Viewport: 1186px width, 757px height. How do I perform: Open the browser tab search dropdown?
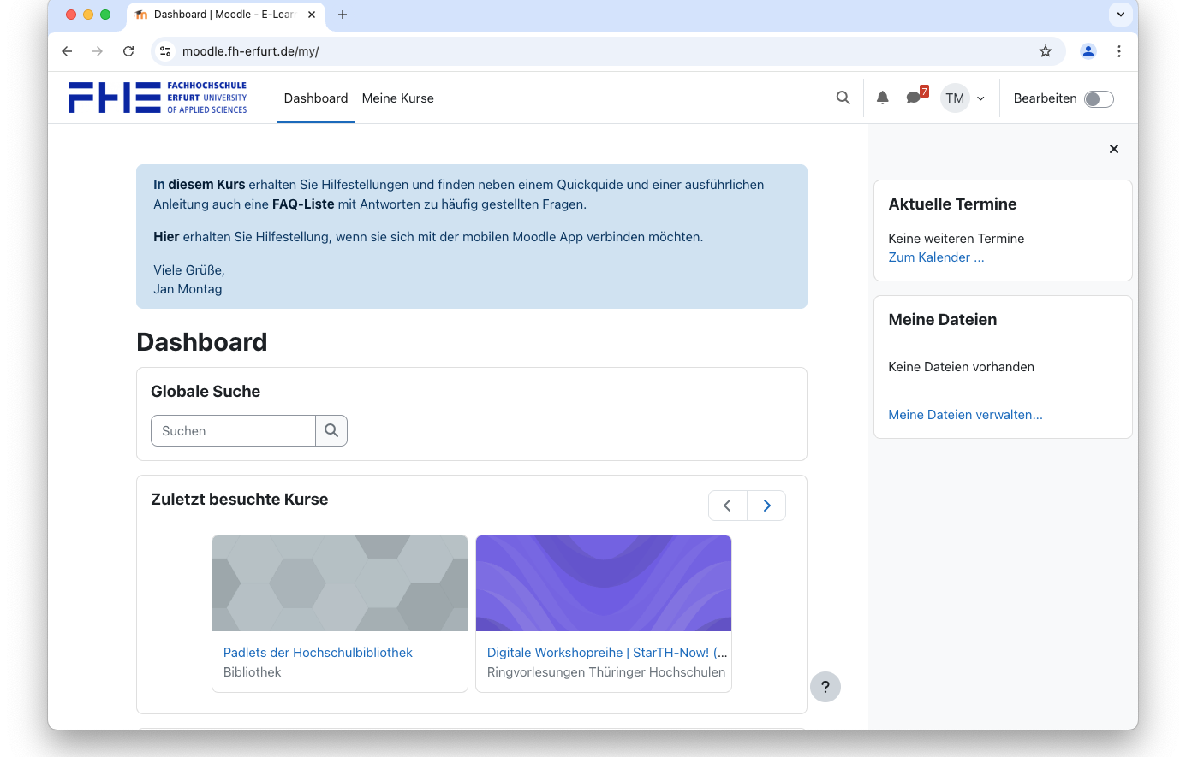1120,15
